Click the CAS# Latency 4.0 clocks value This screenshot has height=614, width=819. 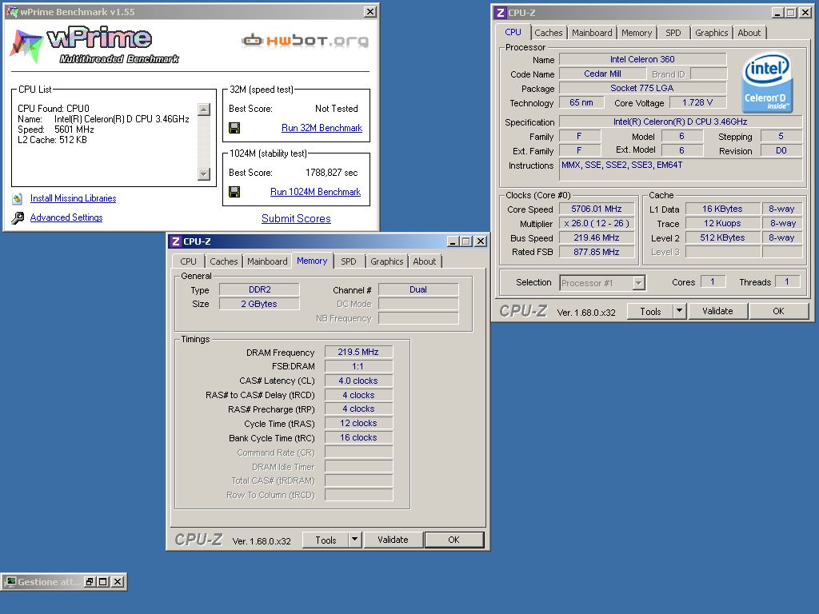pyautogui.click(x=358, y=381)
